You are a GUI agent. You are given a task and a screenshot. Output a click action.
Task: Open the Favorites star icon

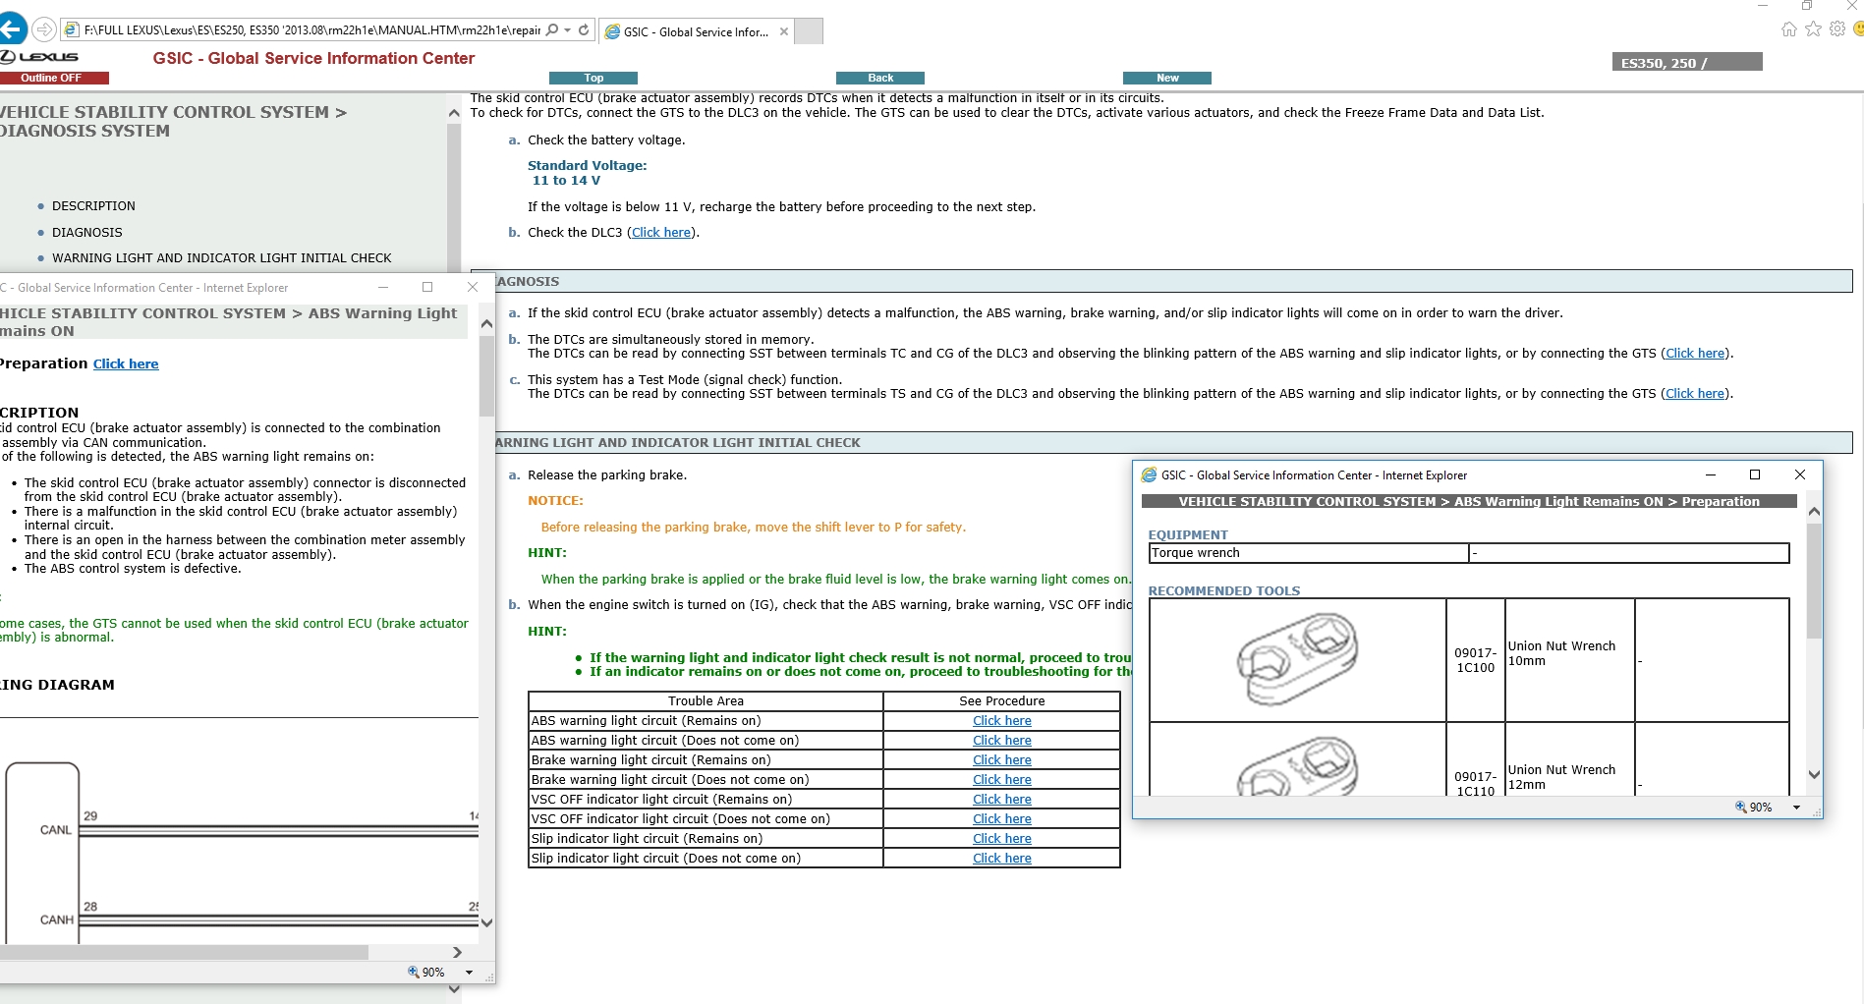tap(1814, 29)
